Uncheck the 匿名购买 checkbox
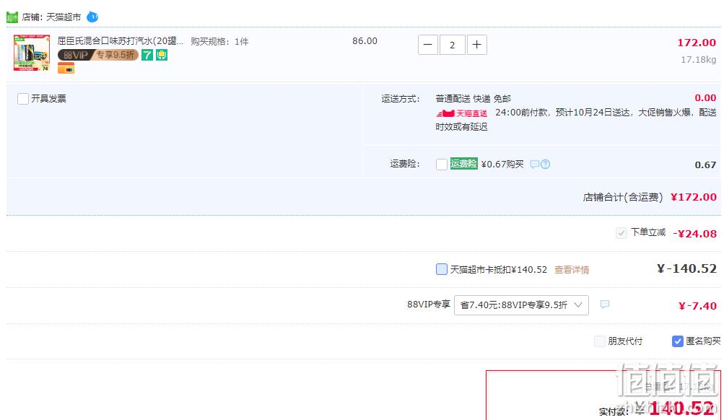 pos(677,341)
